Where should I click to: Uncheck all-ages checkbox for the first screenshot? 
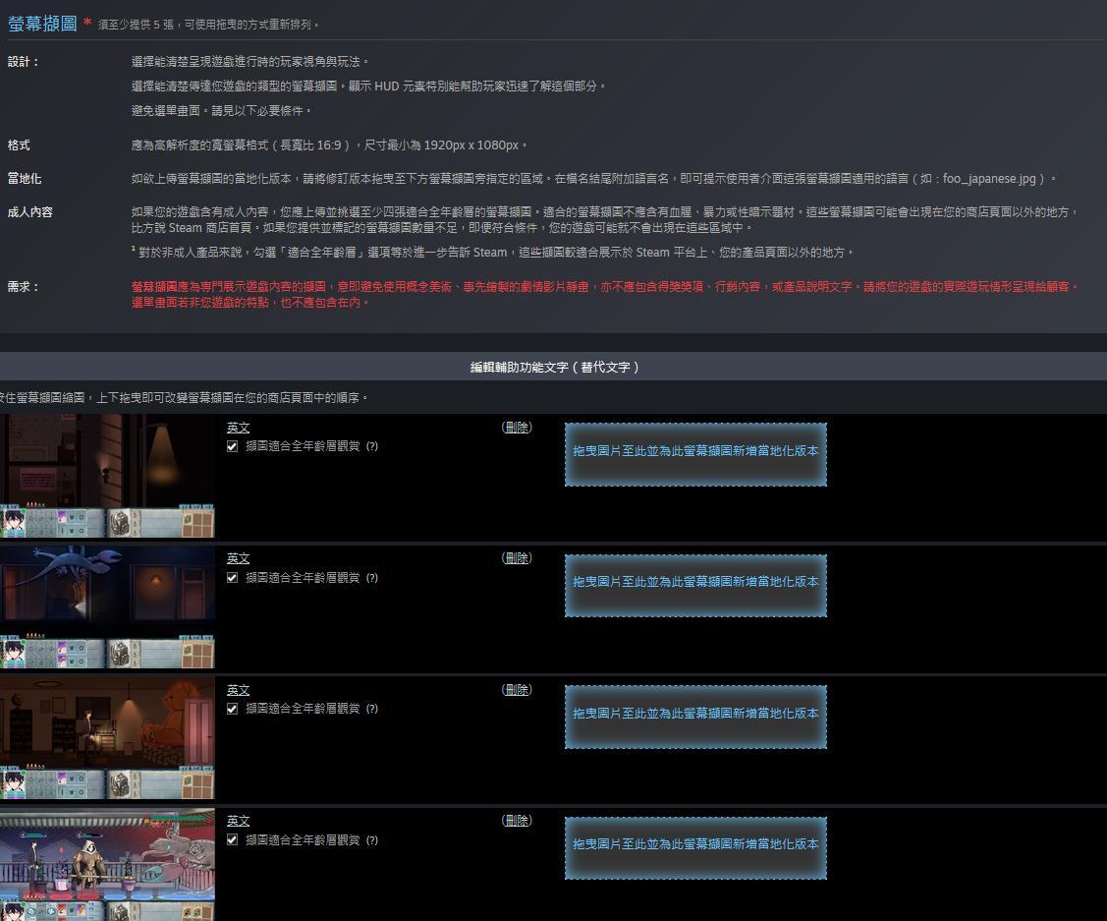(232, 446)
